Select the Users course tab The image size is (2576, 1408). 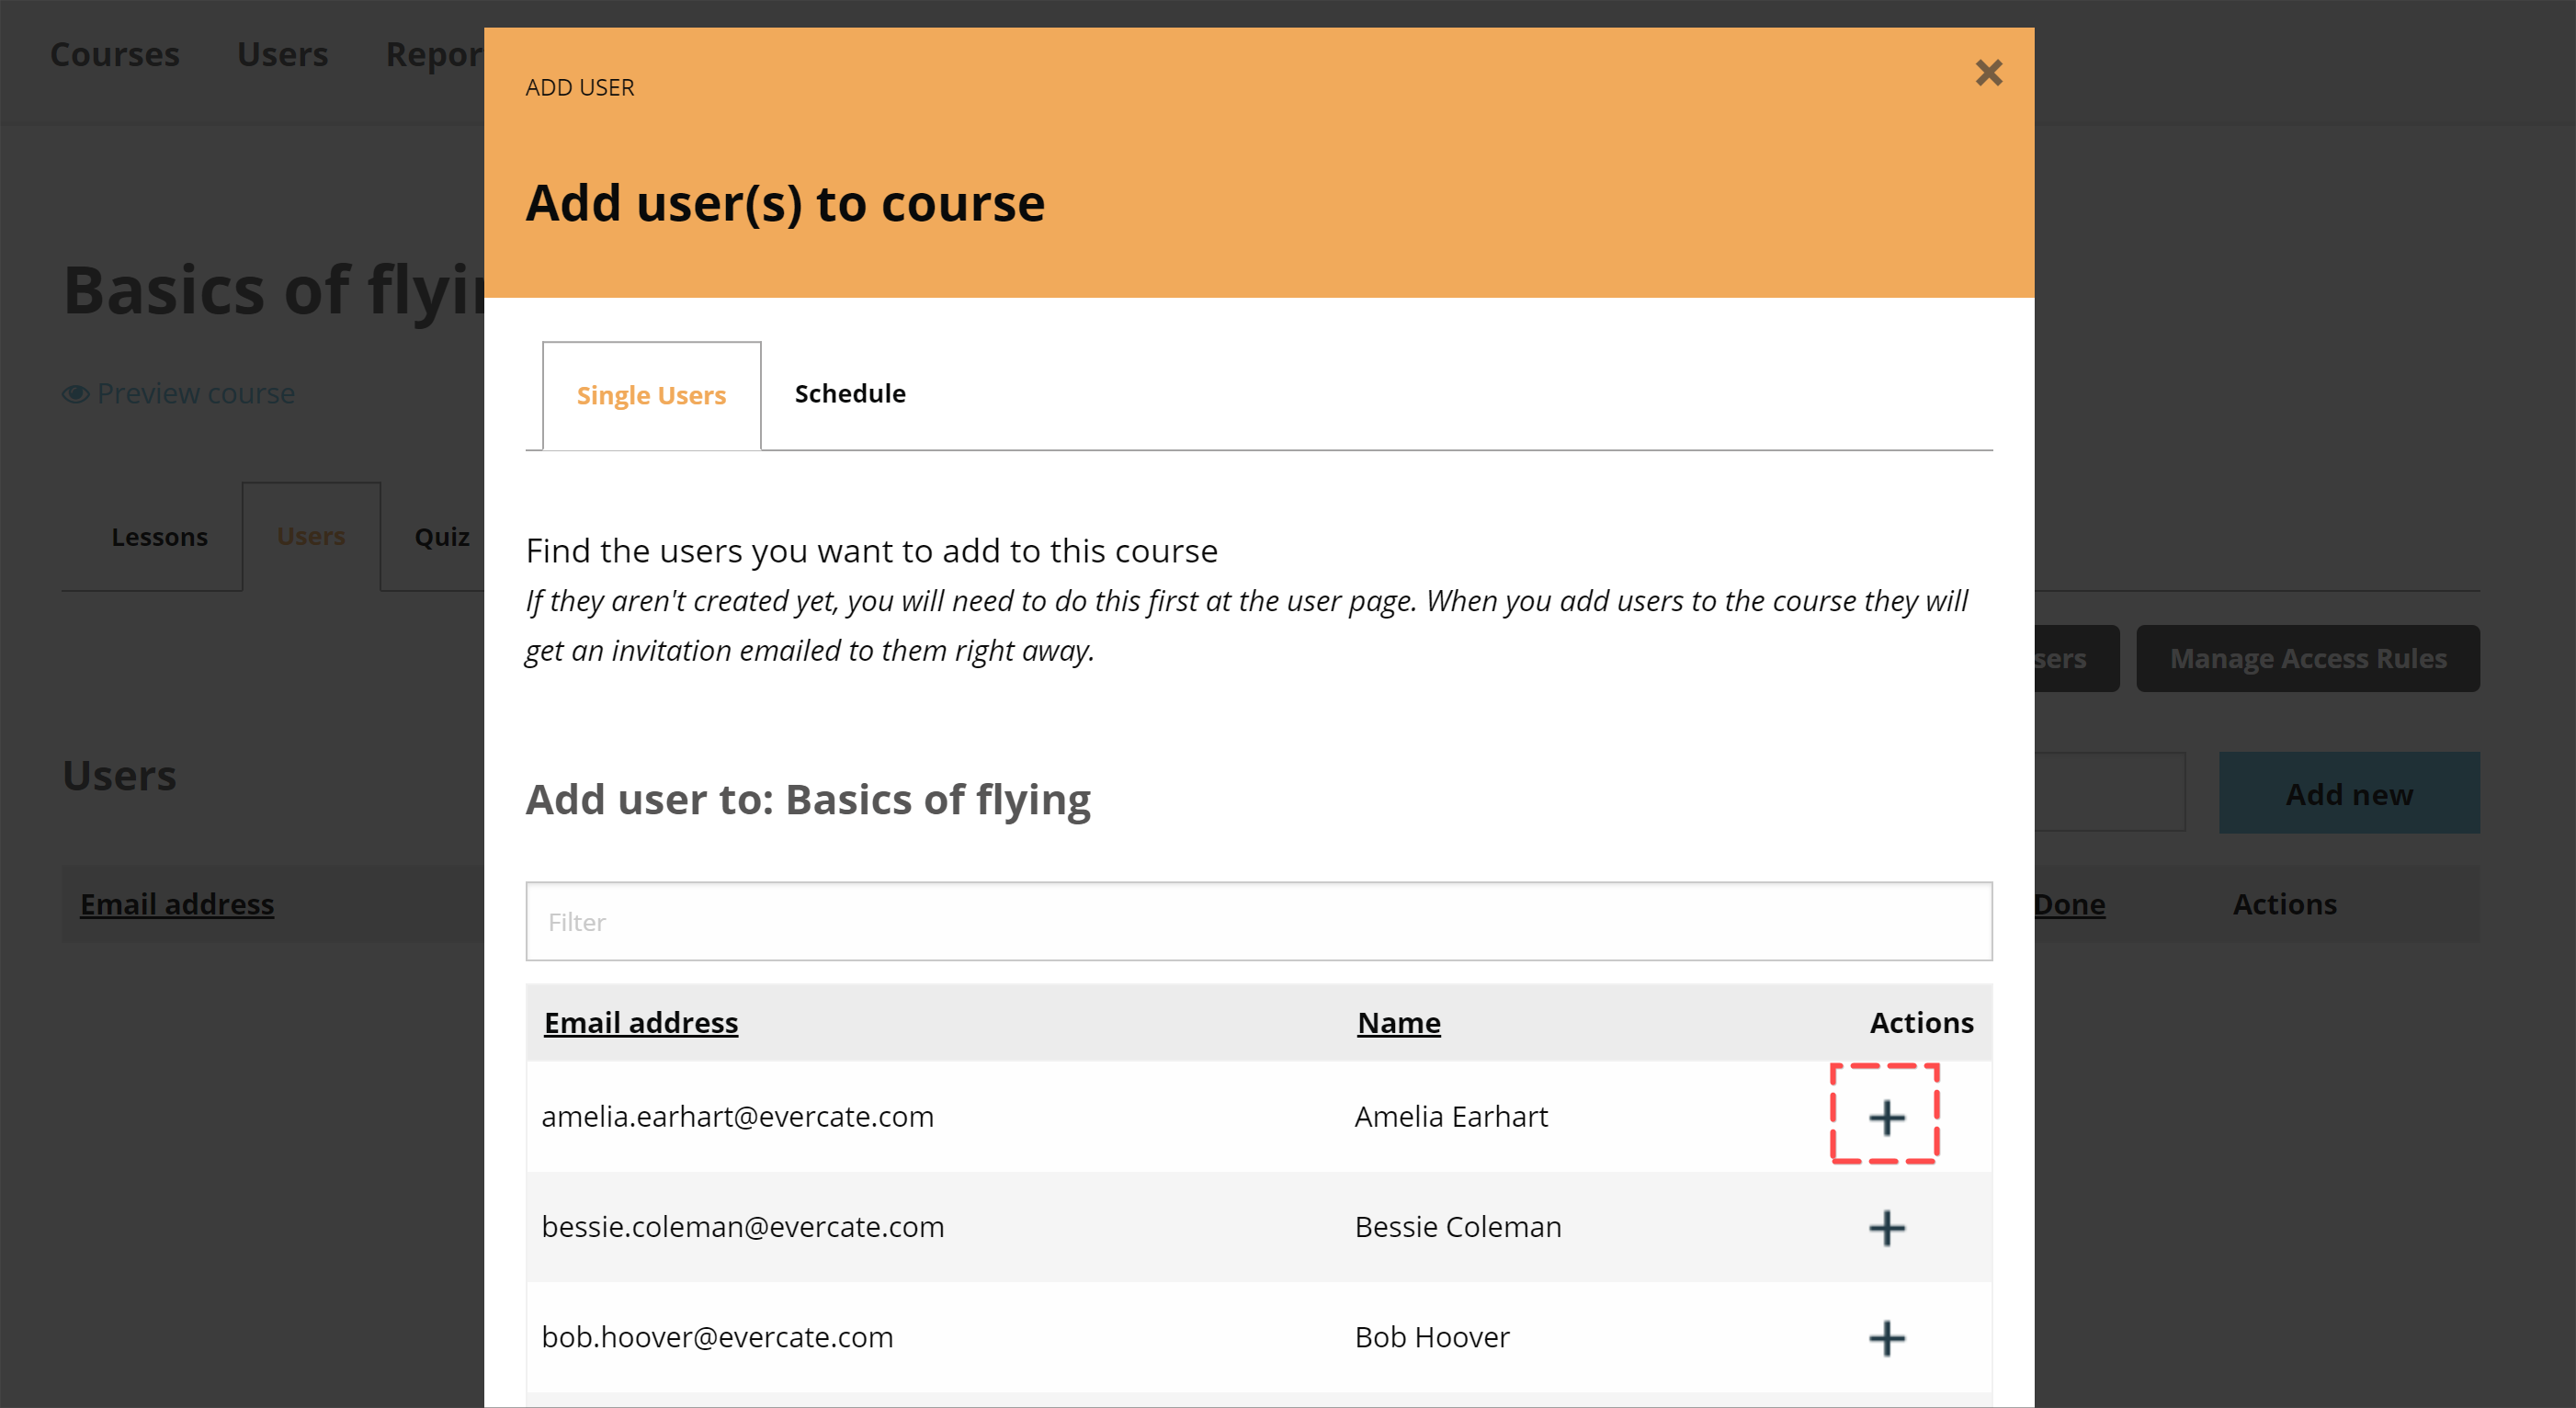click(311, 537)
